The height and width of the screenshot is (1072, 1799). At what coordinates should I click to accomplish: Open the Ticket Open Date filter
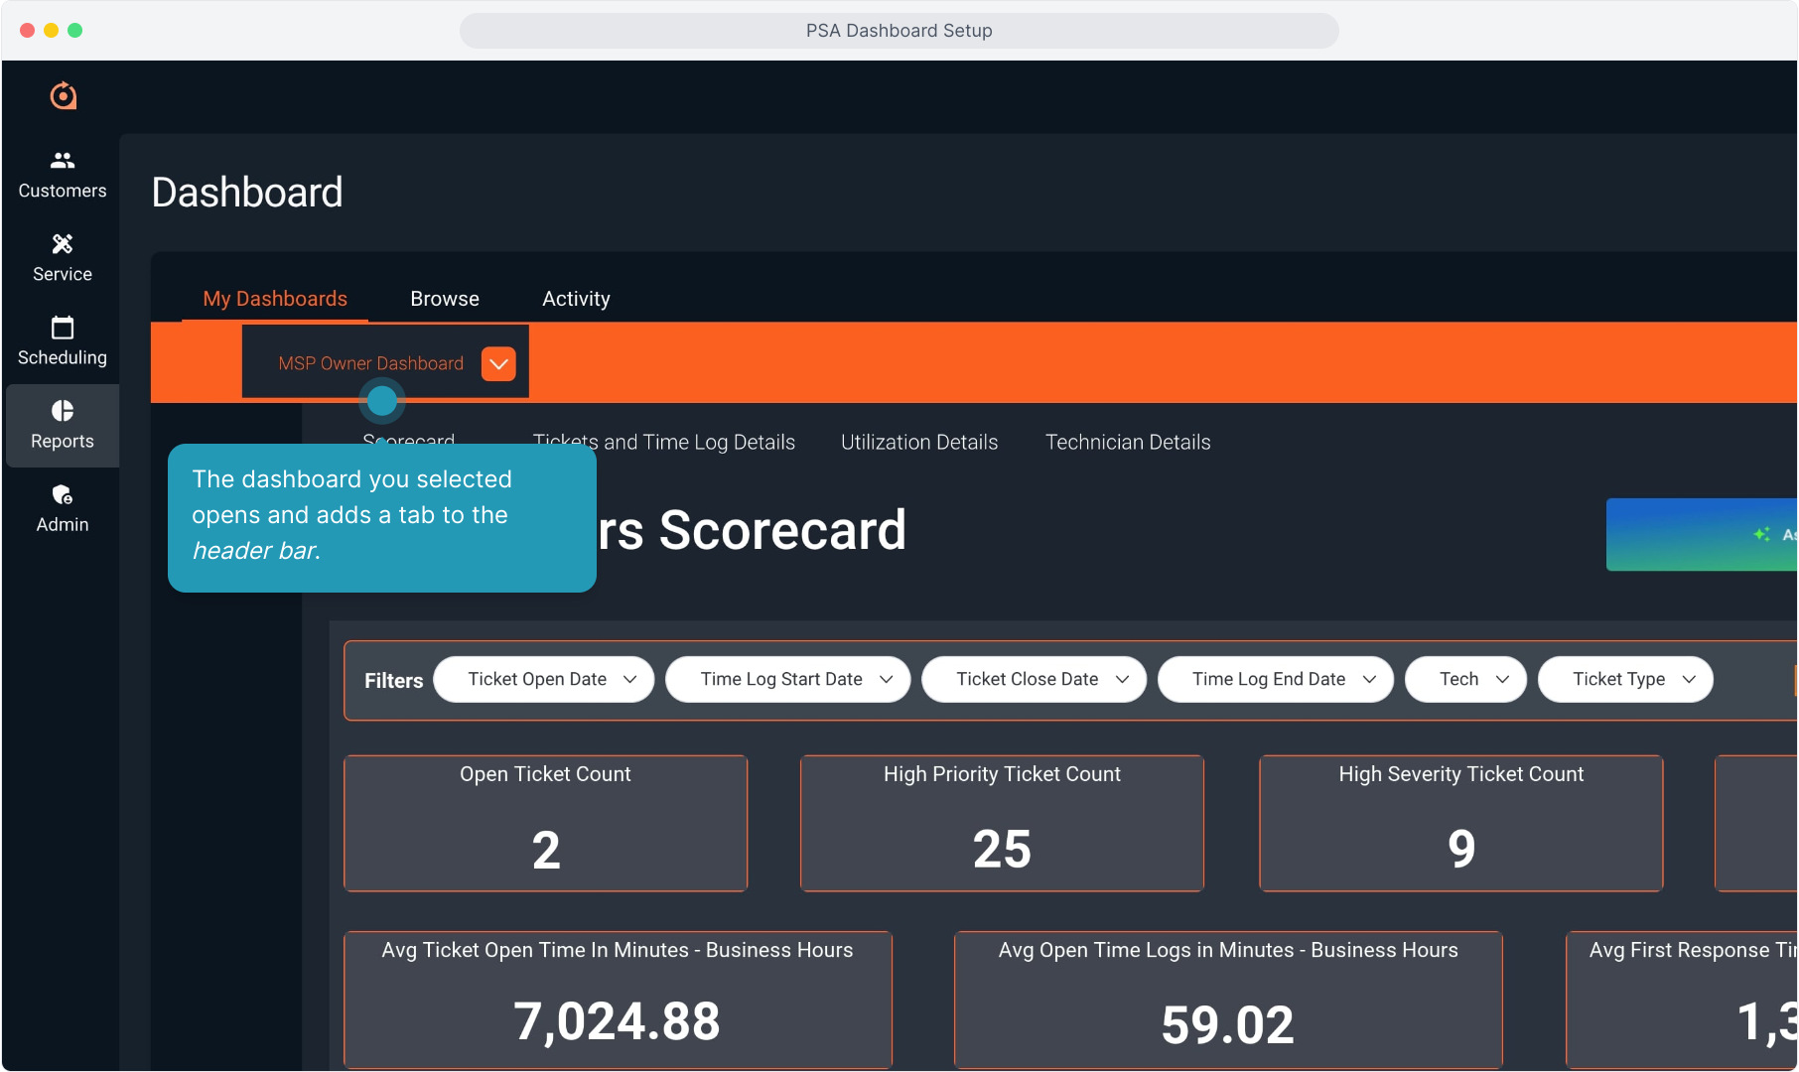(543, 679)
